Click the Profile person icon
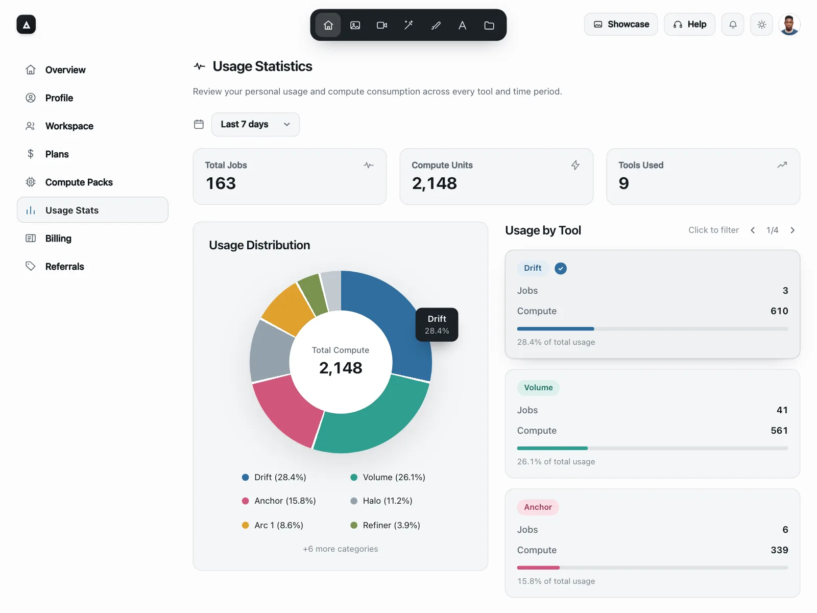This screenshot has height=613, width=817. (31, 98)
